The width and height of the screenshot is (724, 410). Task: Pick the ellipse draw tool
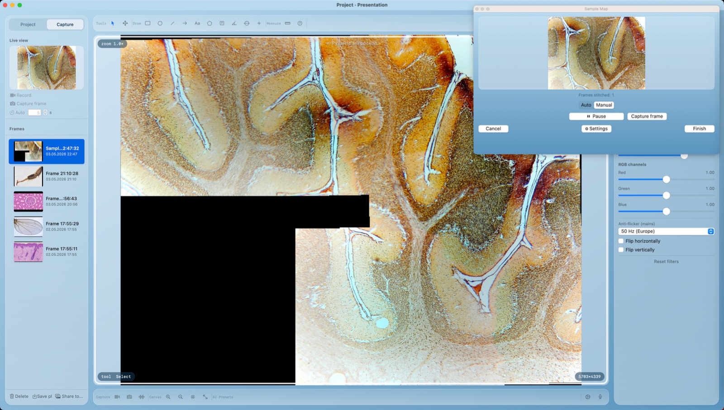coord(160,23)
